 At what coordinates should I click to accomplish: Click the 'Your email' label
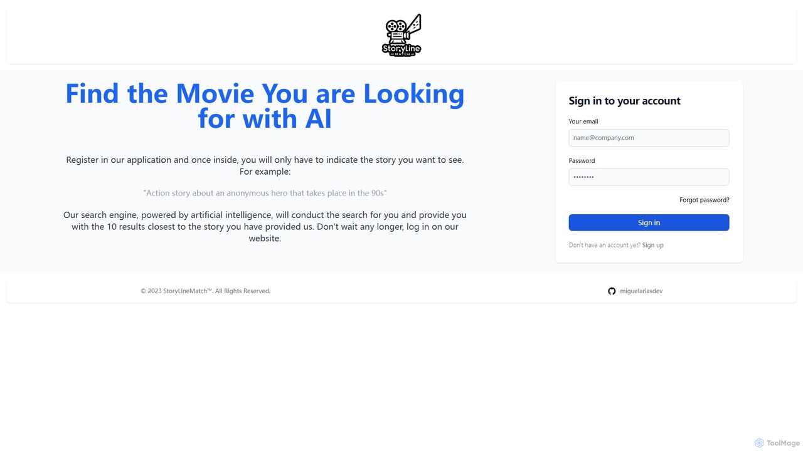click(583, 122)
